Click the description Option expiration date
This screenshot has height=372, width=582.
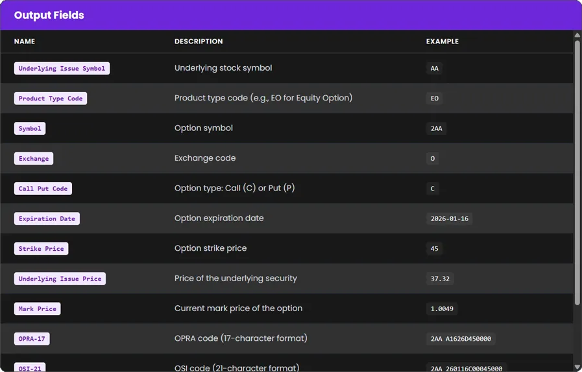click(219, 218)
